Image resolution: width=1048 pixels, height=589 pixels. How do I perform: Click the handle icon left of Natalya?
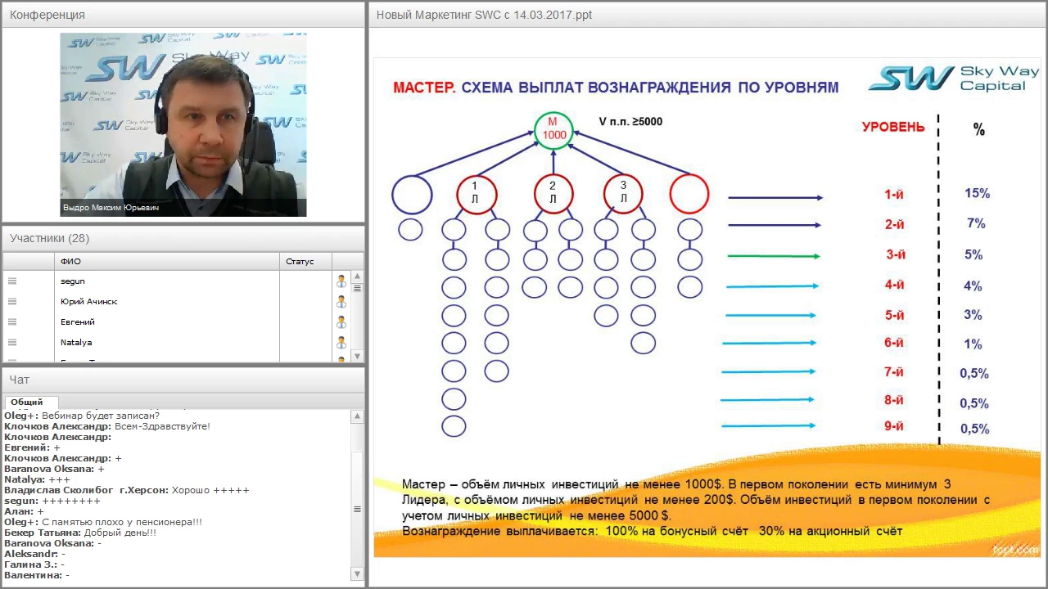(12, 342)
